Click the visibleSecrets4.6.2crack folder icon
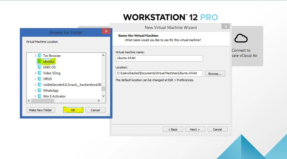This screenshot has height=159, width=287. [x=40, y=84]
